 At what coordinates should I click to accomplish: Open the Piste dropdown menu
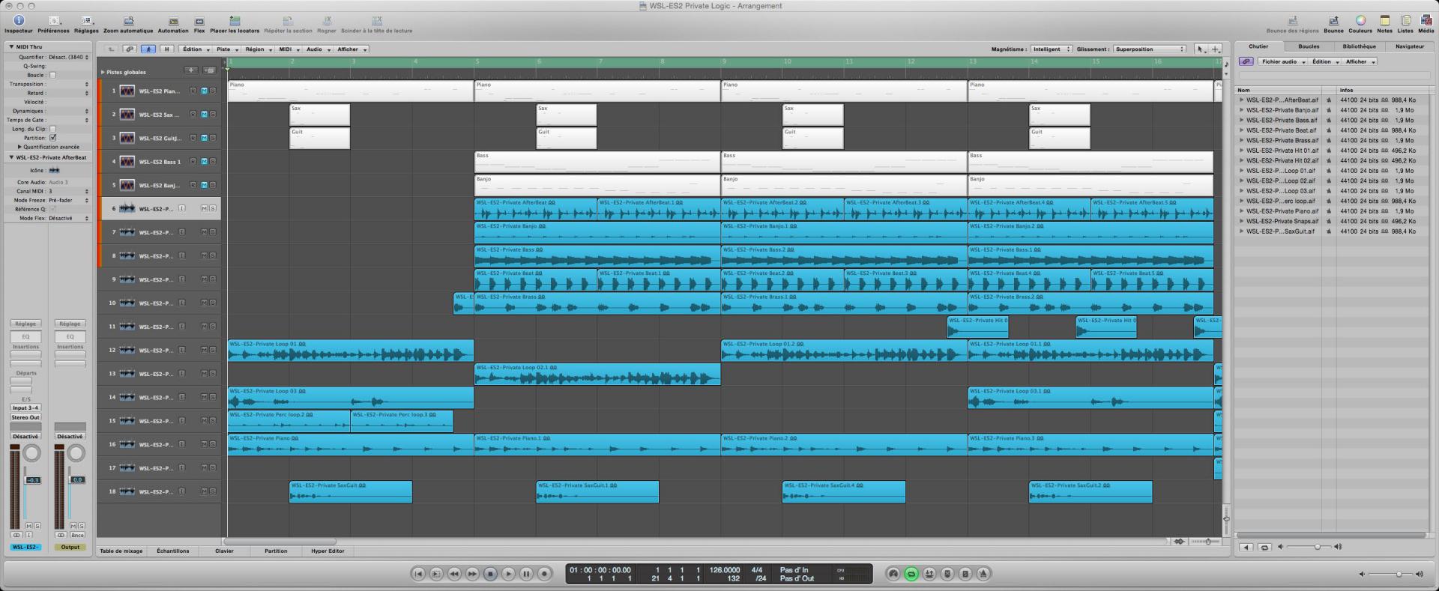tap(226, 49)
